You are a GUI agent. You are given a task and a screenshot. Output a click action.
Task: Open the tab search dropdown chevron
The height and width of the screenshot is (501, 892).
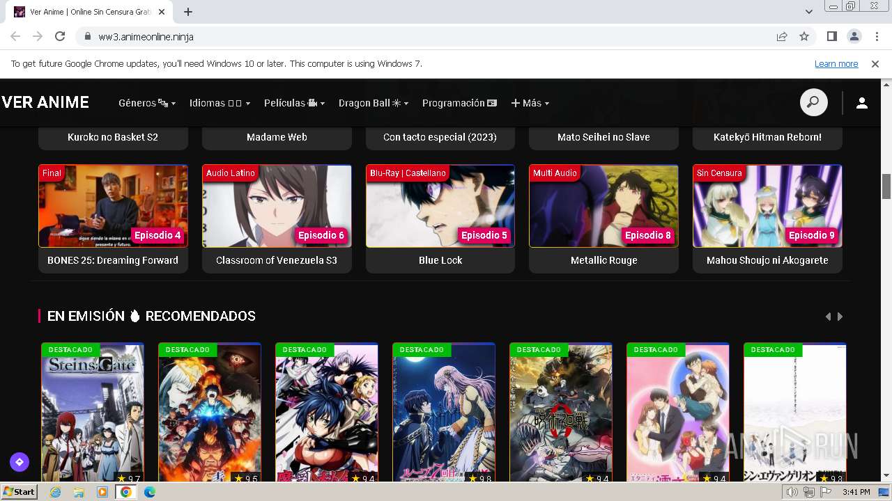(809, 12)
